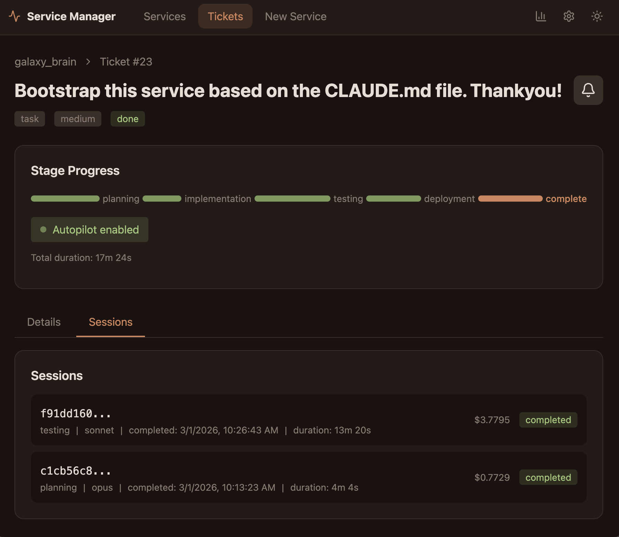The image size is (619, 537).
Task: Click the notification bell for this ticket
Action: coord(588,90)
